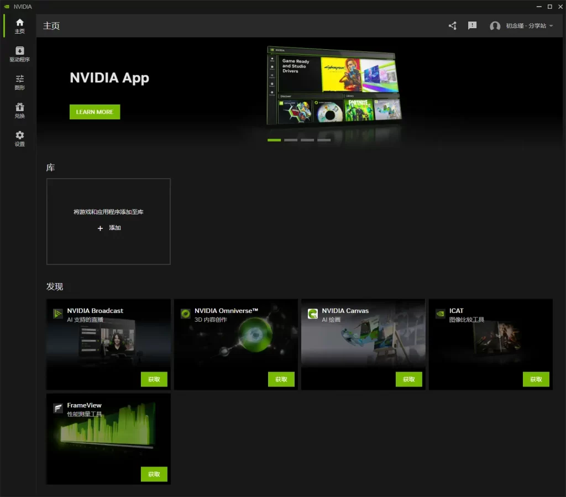
Task: Click the 发现 discover section heading
Action: coord(55,286)
